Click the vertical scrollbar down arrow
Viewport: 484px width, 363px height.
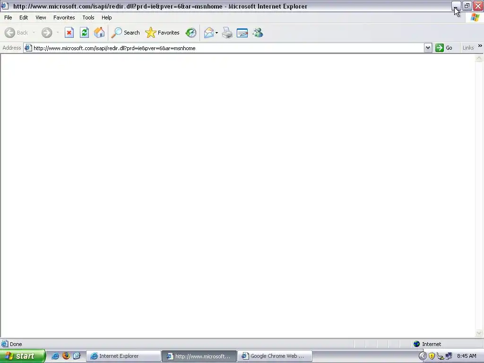[479, 333]
